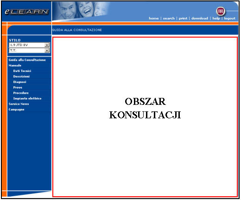Select Impianto elettrico menu item
Screen dimensions: 241x200
[27, 98]
